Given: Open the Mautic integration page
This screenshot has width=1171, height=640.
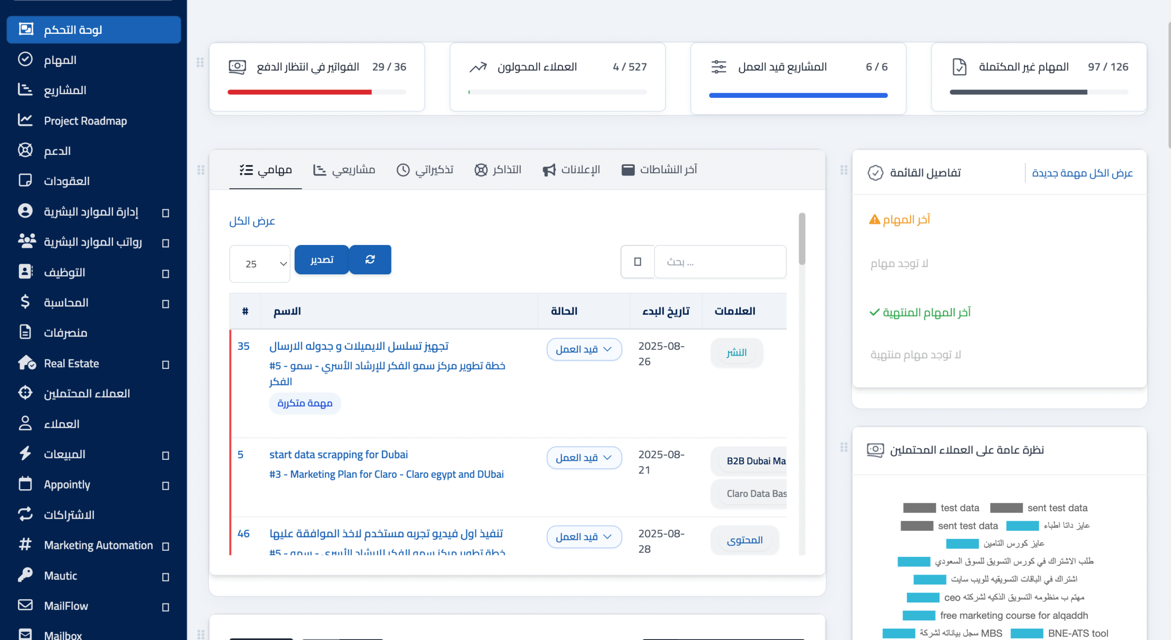Looking at the screenshot, I should (x=60, y=575).
